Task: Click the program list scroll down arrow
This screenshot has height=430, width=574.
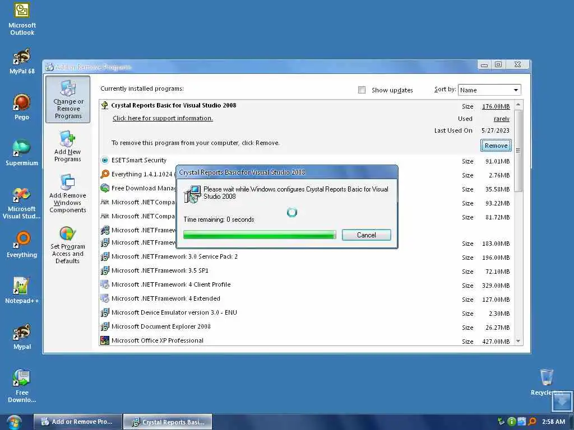Action: 518,341
